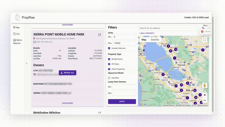Click the Google logo on the map

143,104
